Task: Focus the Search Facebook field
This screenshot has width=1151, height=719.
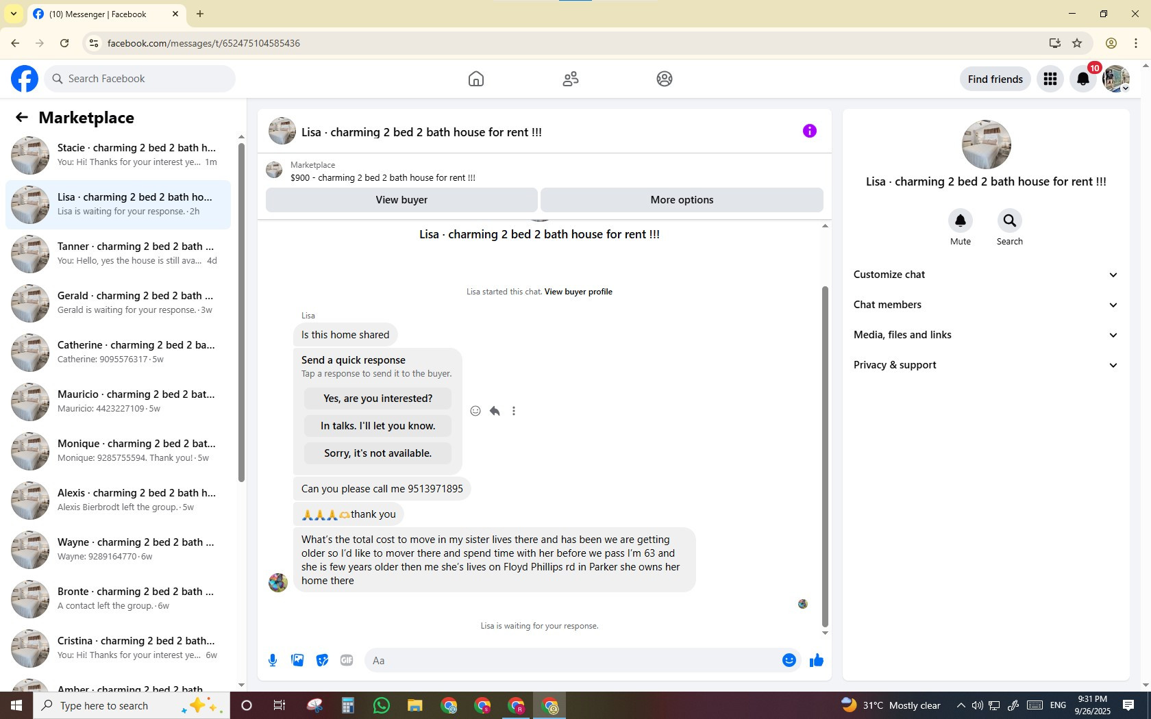Action: 140,79
